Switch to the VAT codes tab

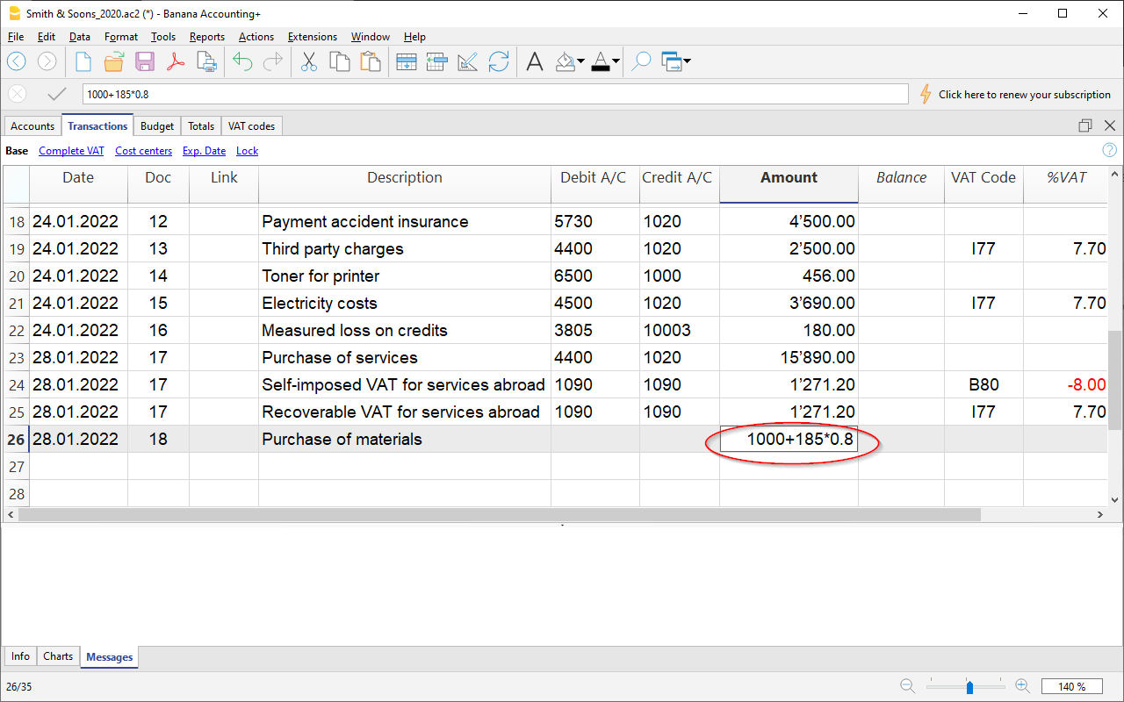[x=250, y=126]
